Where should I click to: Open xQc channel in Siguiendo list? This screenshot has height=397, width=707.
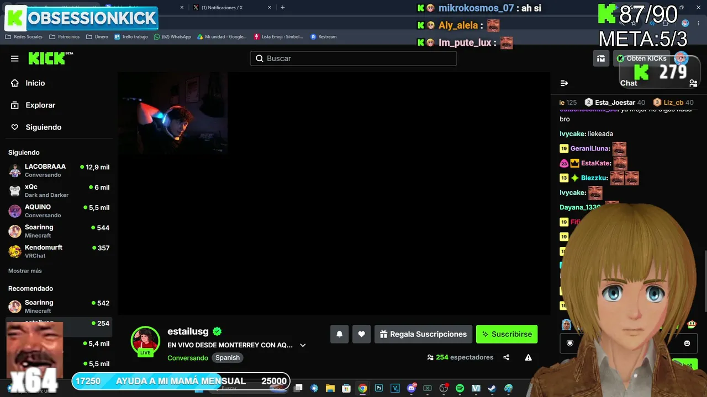tap(59, 191)
